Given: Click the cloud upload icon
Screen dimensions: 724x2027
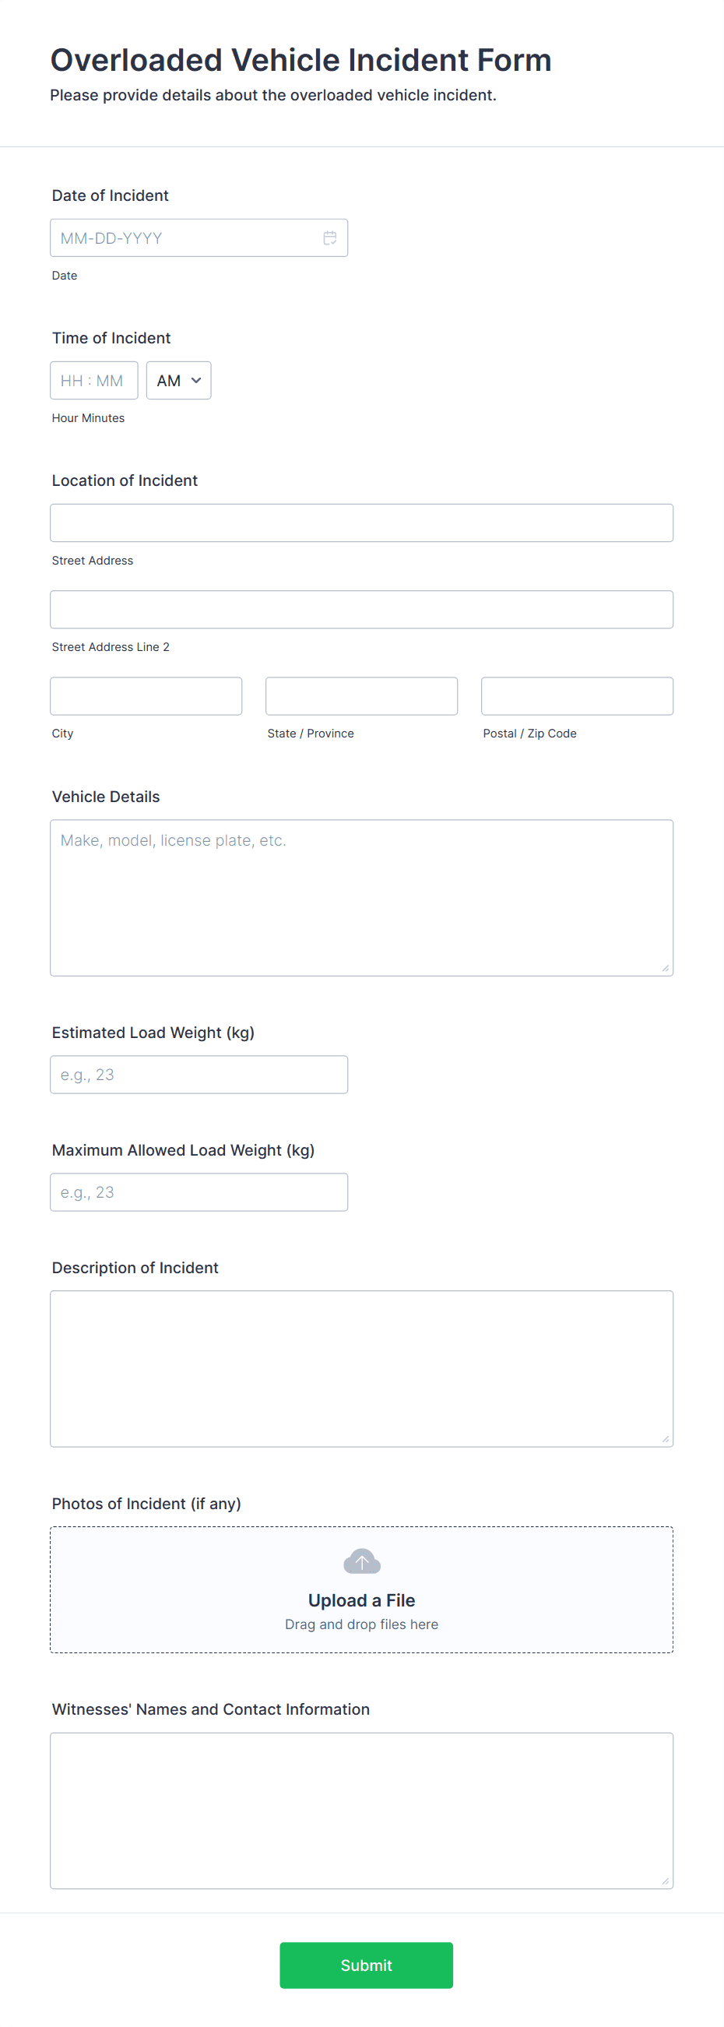Looking at the screenshot, I should coord(362,1561).
